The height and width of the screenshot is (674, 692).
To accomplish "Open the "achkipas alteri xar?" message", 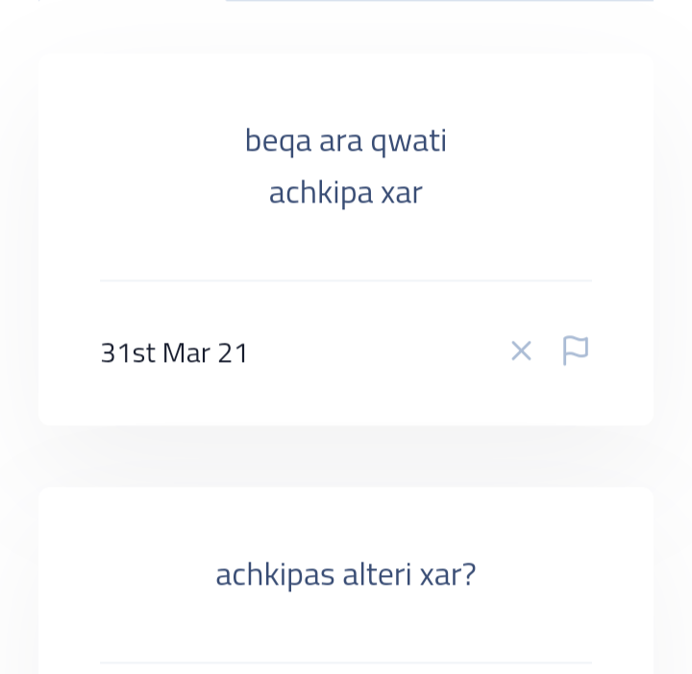I will click(345, 575).
